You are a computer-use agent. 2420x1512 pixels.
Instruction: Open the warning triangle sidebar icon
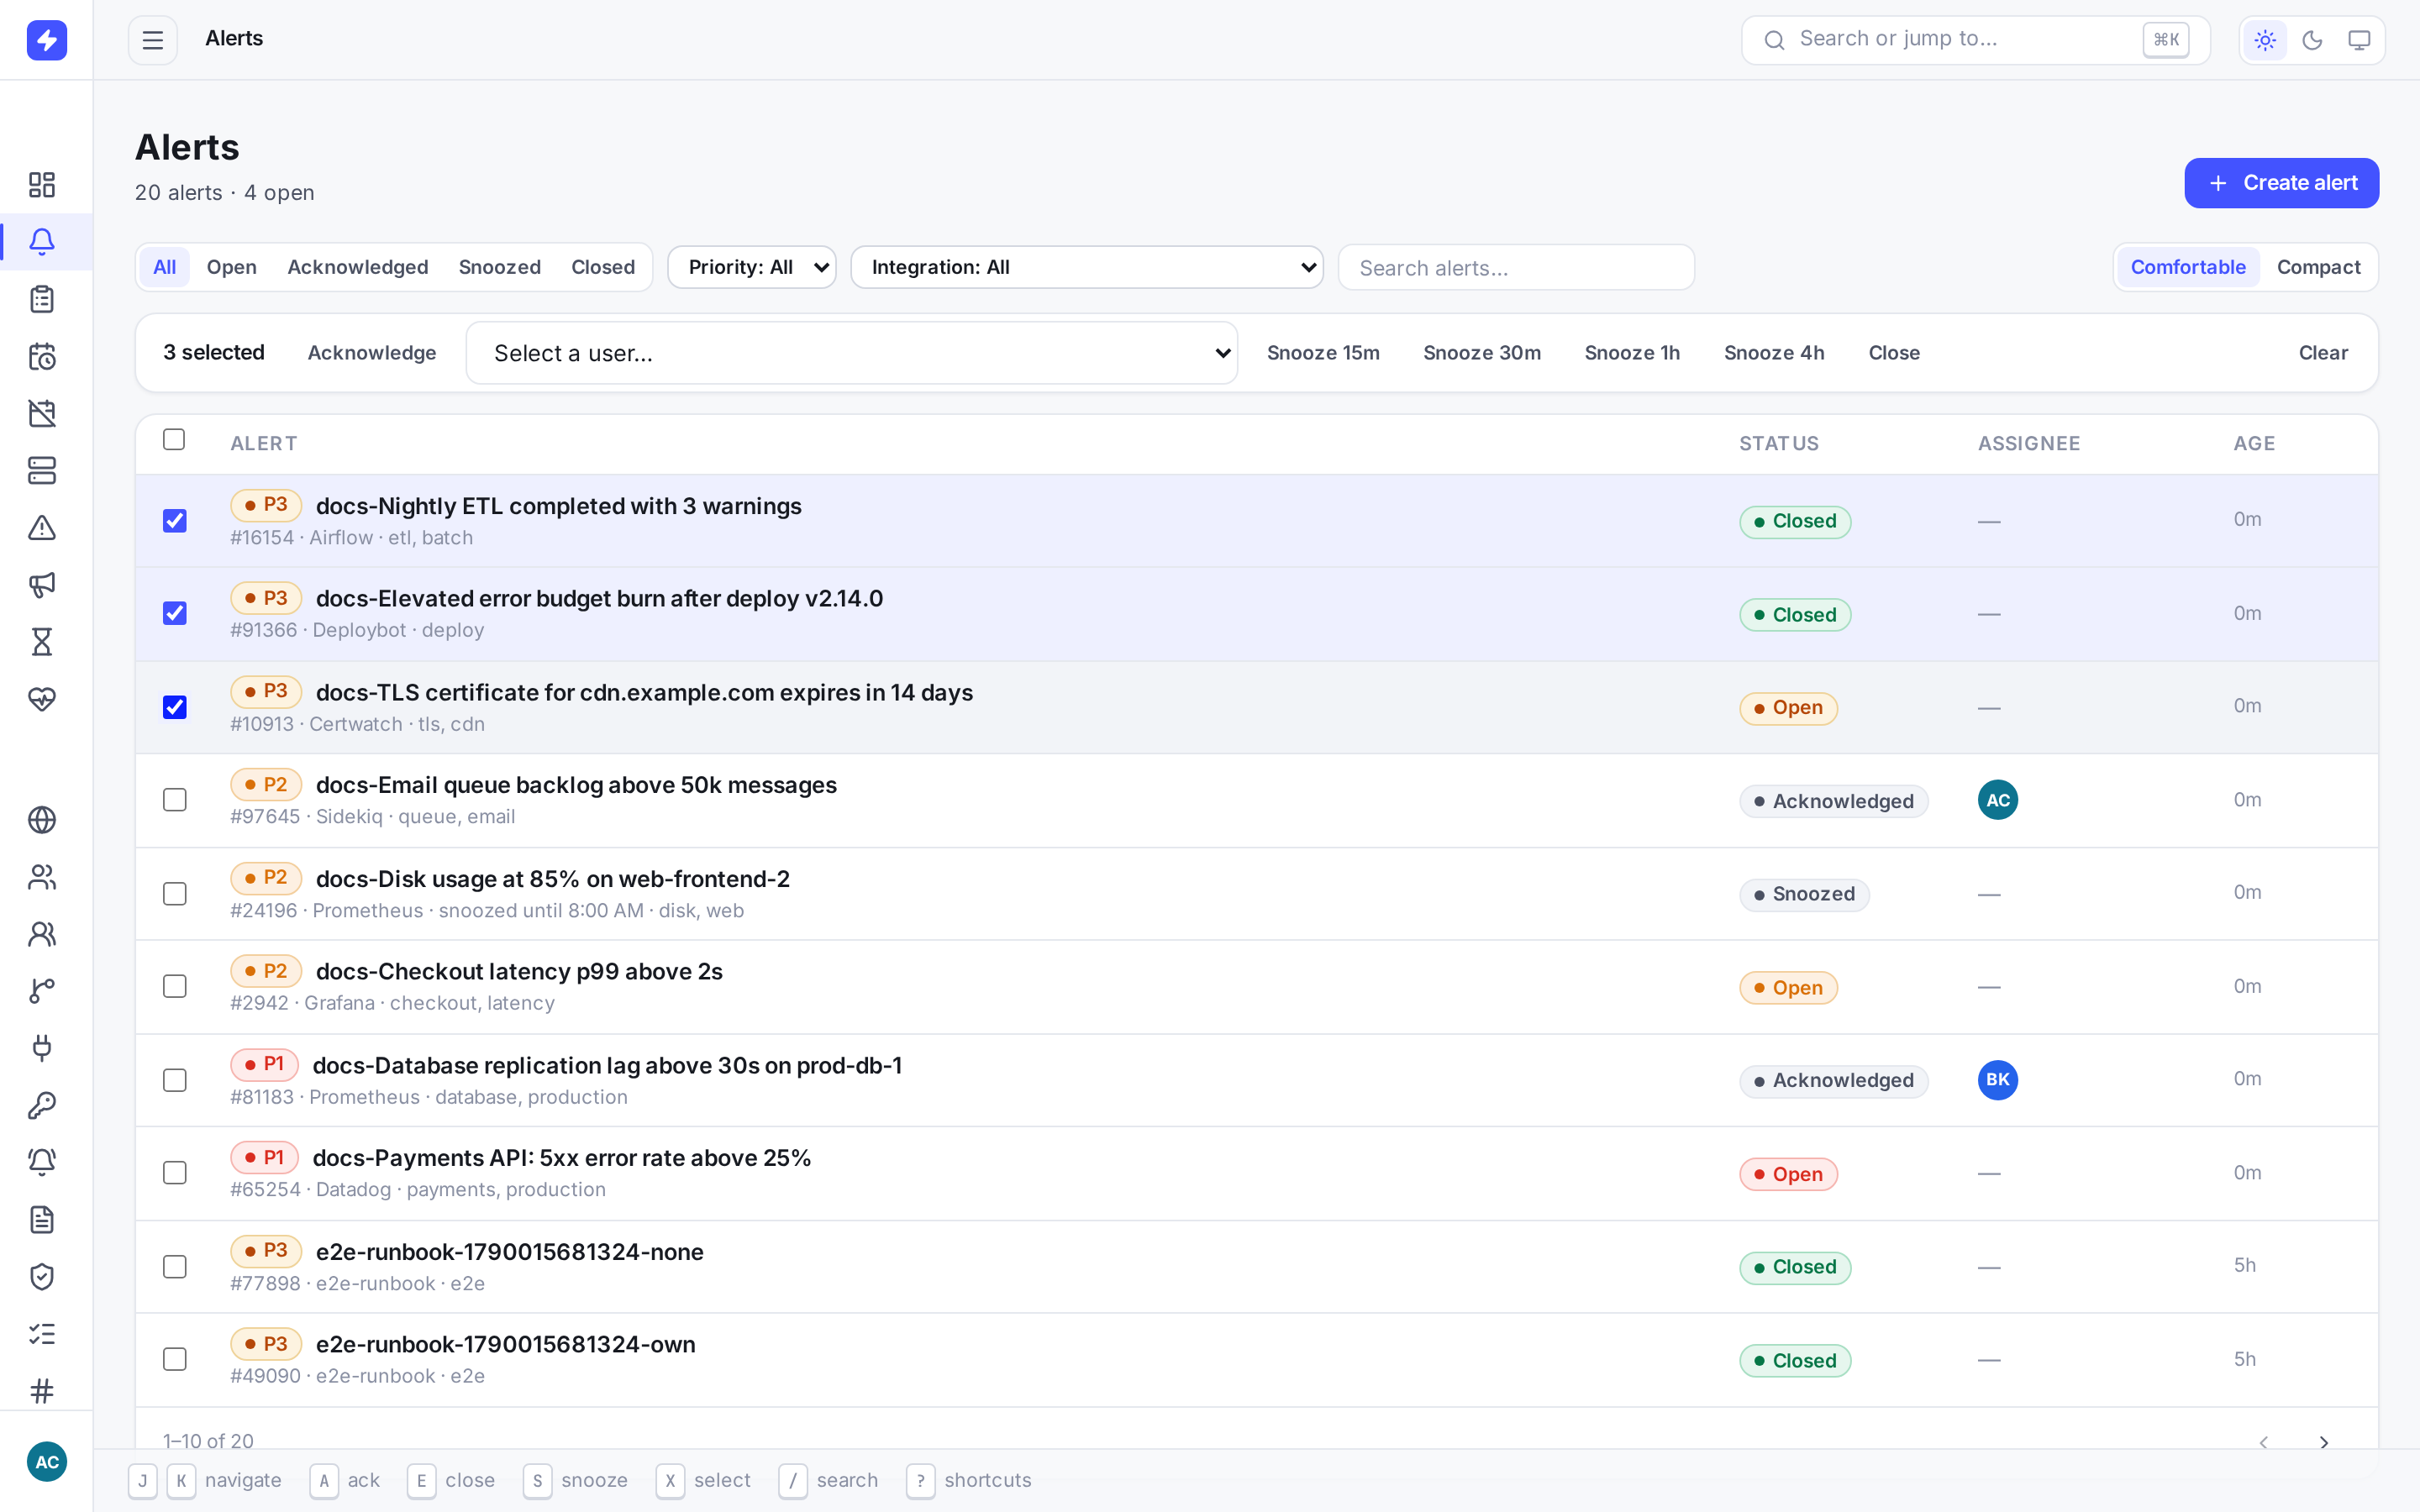coord(42,527)
